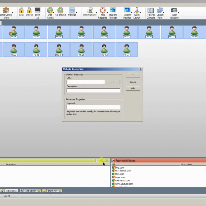Click Description header in Restricted Websites

tap(193, 164)
